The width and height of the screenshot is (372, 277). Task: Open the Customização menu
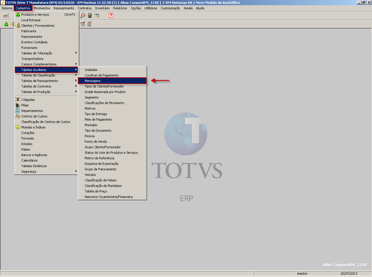(x=170, y=8)
